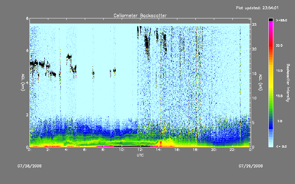295x184 pixels.
Task: Click the 15.0 colorbar tick label
Action: click(279, 71)
